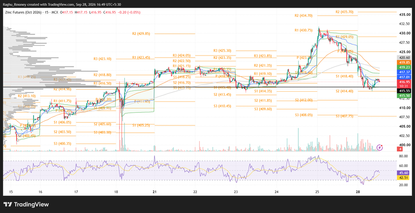Select date 25 on the time axis
Image resolution: width=415 pixels, height=213 pixels.
317,191
